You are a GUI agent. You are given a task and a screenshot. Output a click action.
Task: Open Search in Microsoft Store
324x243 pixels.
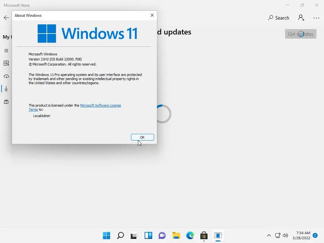[x=278, y=18]
